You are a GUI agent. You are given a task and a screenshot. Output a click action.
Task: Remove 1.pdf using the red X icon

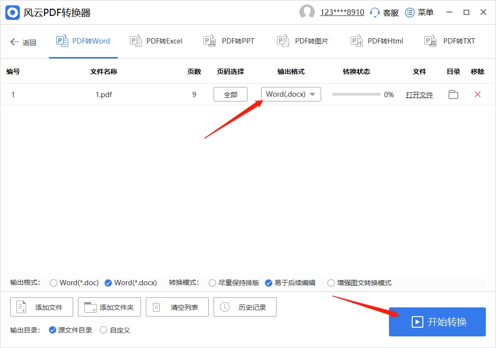click(x=477, y=94)
